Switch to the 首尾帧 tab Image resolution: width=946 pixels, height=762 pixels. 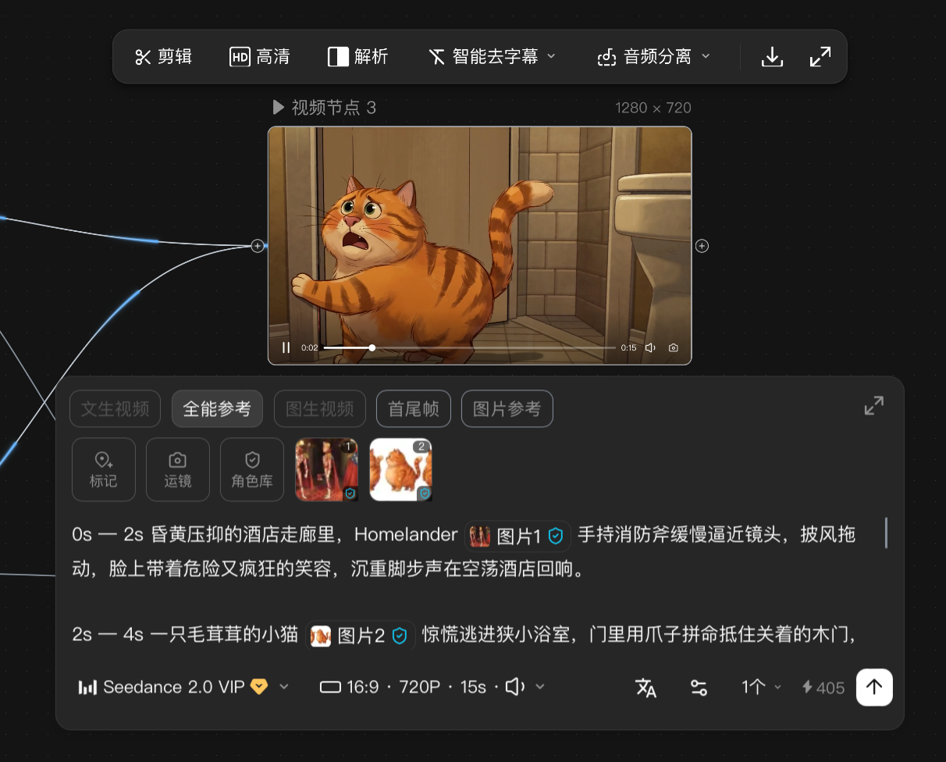414,409
